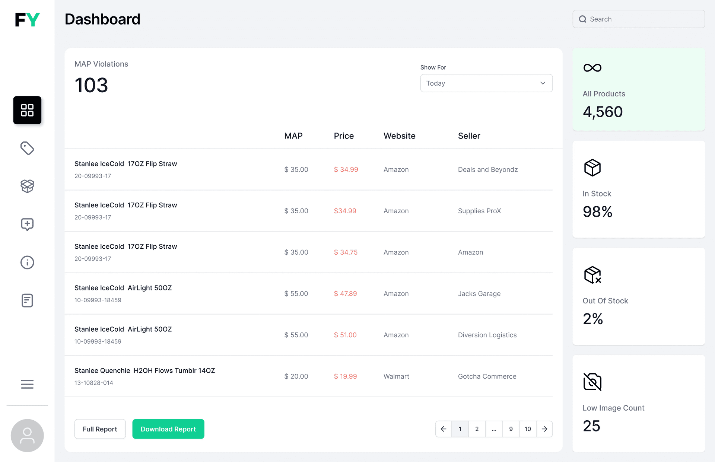The height and width of the screenshot is (462, 715).
Task: Expand the Show For Today dropdown
Action: coord(486,83)
